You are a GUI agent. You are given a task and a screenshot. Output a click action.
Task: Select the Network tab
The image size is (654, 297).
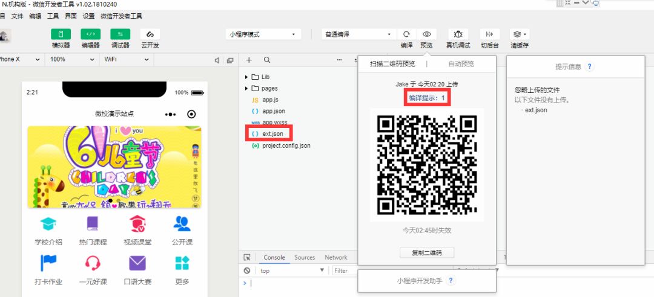click(x=335, y=258)
